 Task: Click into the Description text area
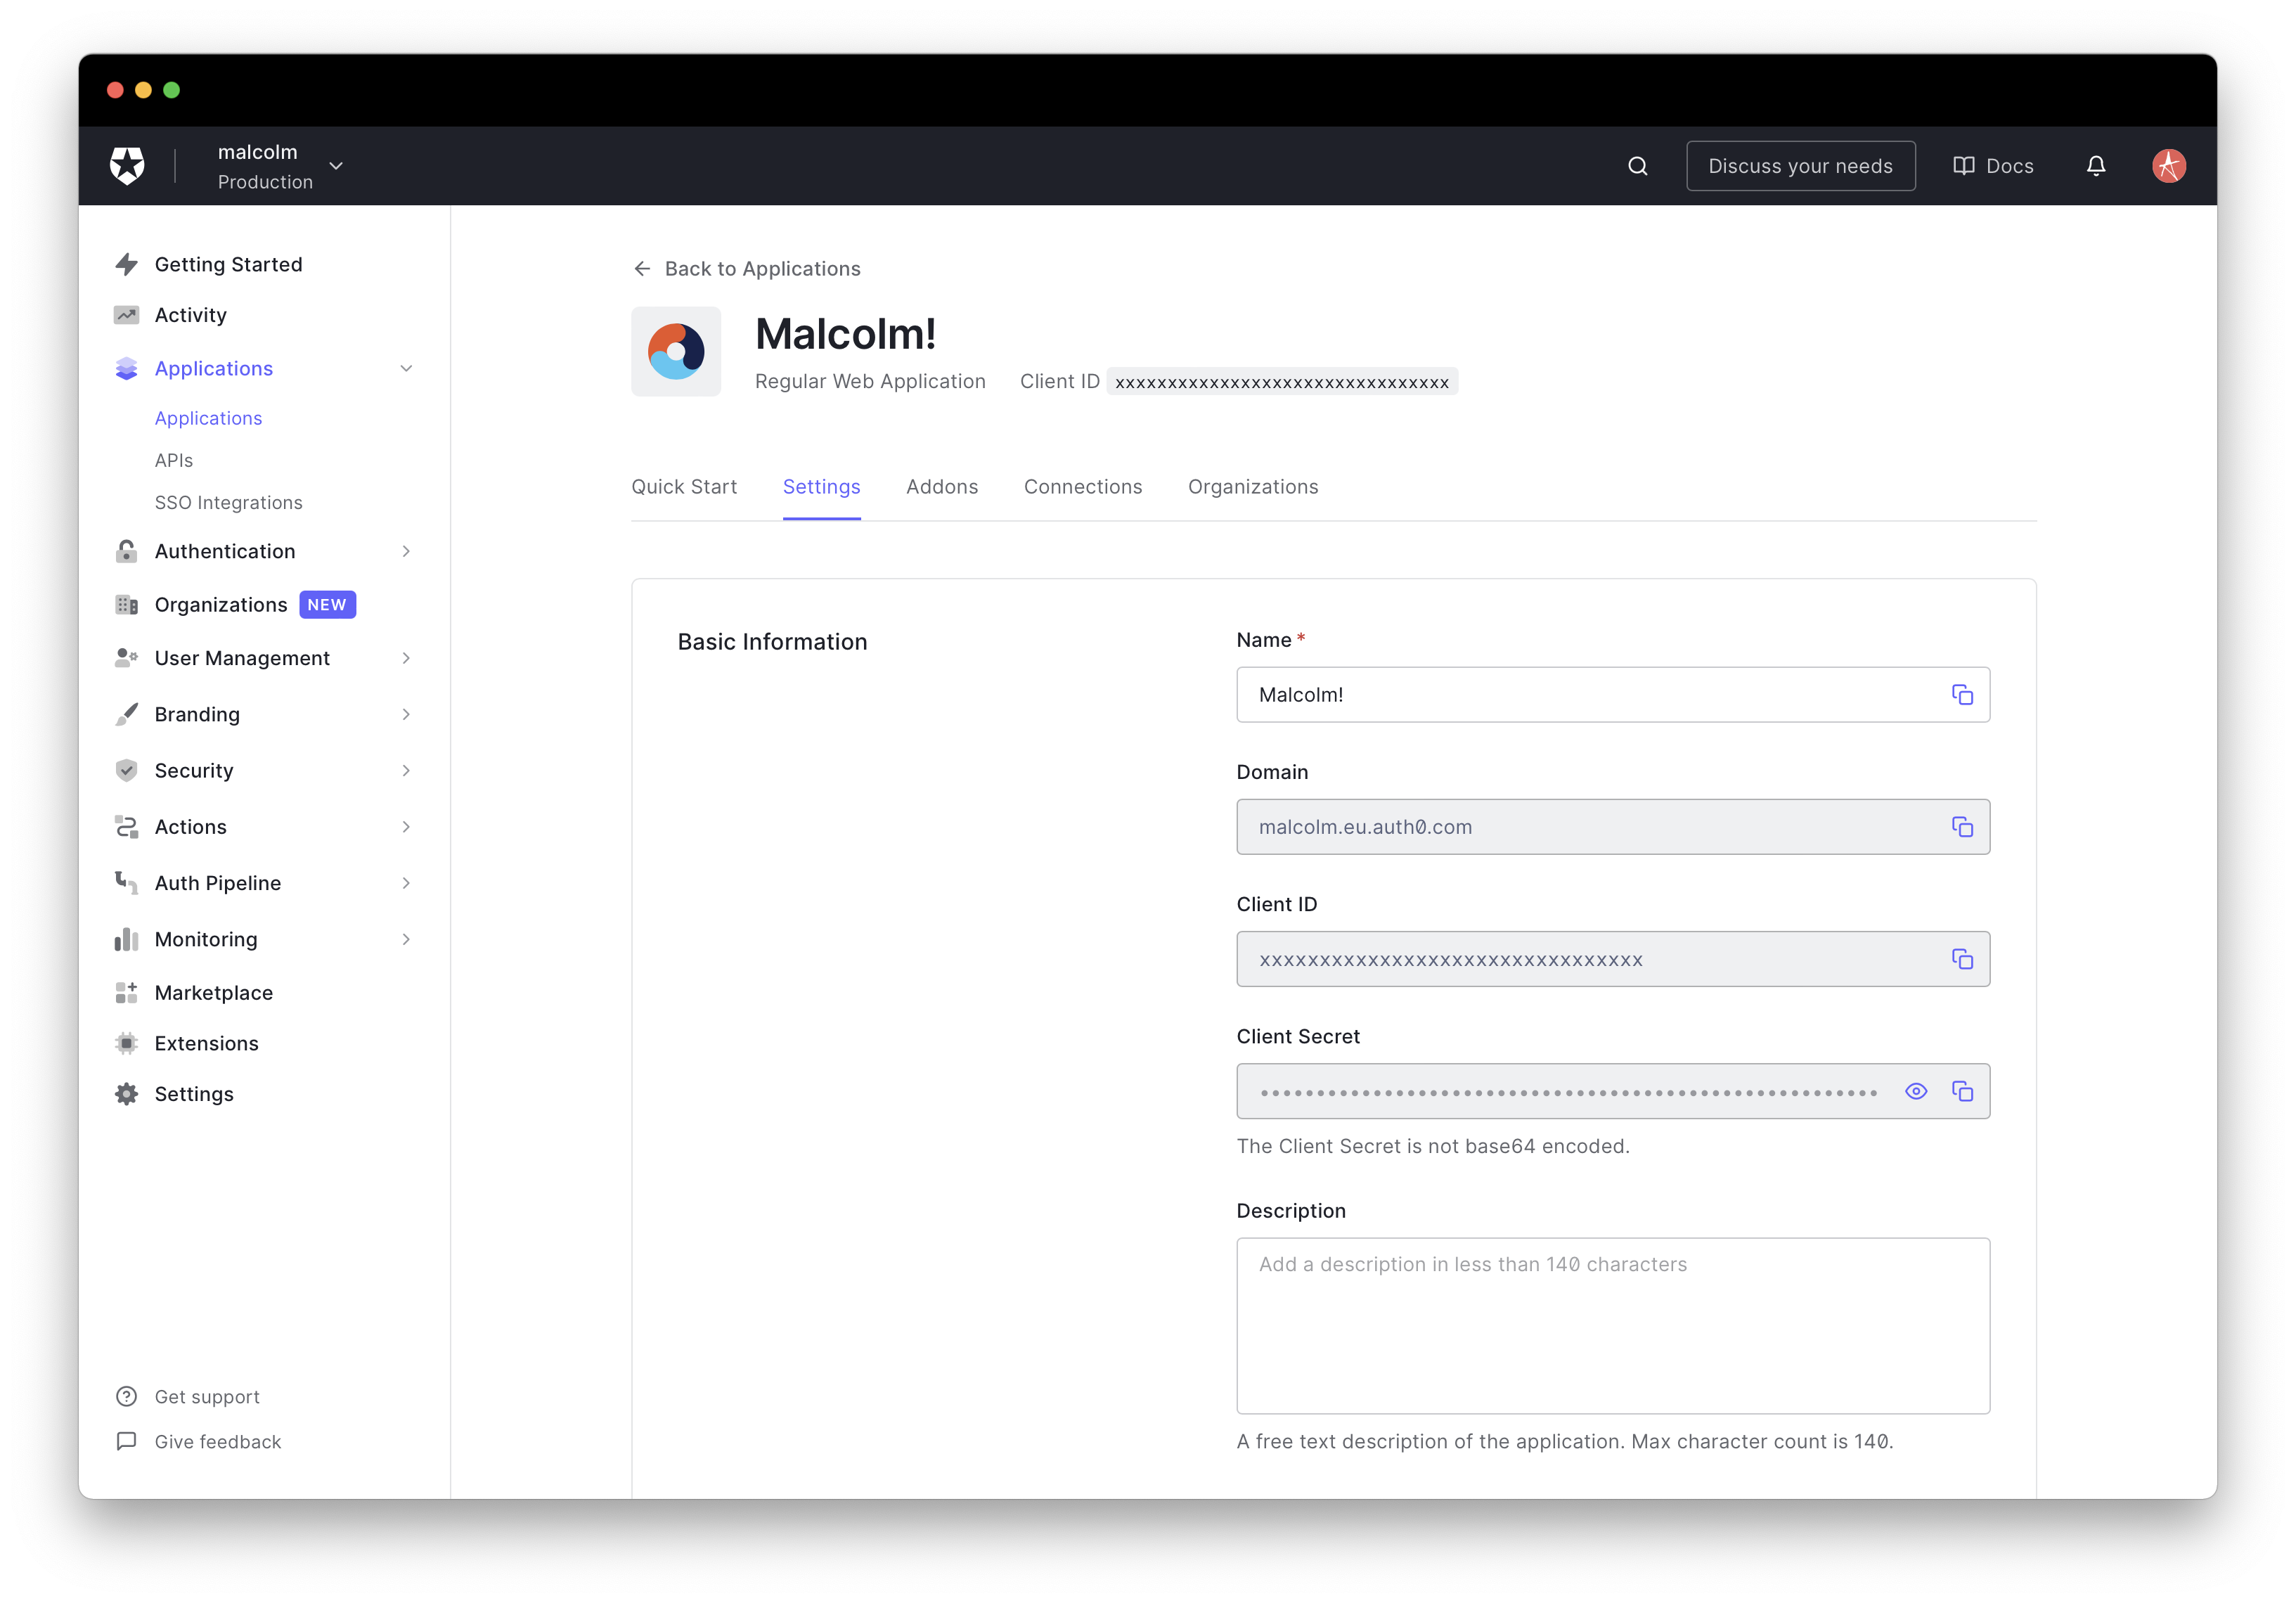click(x=1613, y=1326)
